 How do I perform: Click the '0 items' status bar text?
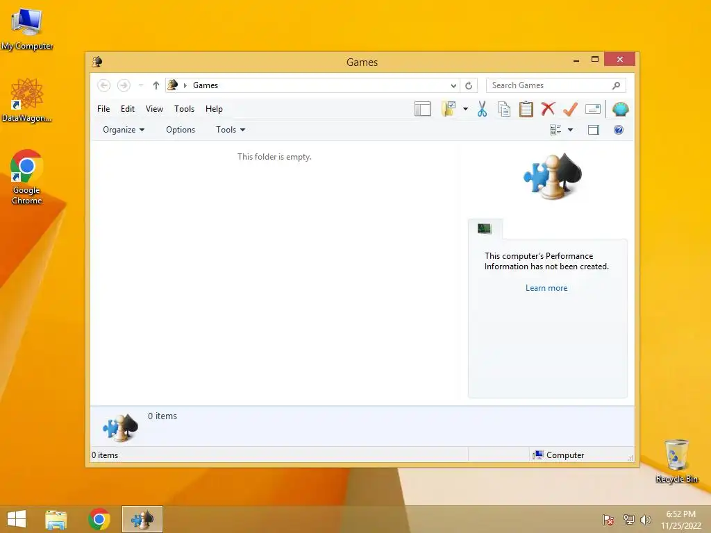click(105, 455)
